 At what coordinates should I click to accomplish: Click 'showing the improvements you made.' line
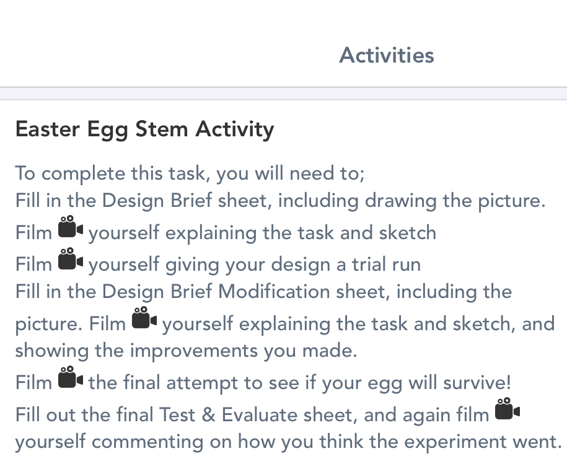[186, 351]
